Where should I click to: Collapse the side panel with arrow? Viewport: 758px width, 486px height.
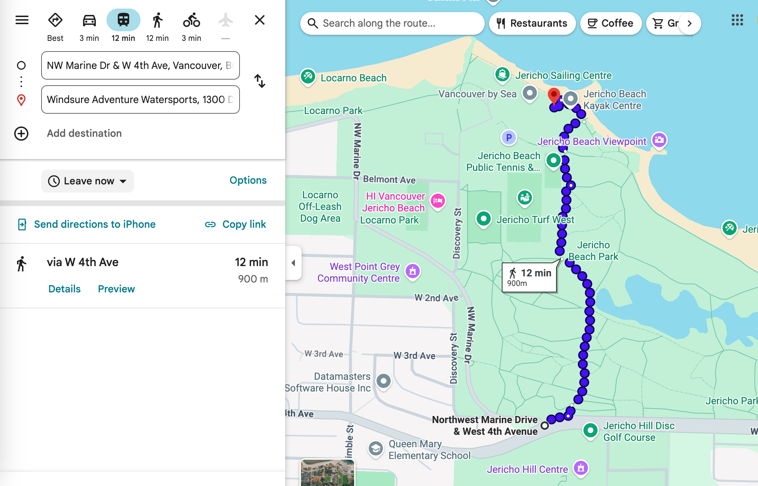293,263
